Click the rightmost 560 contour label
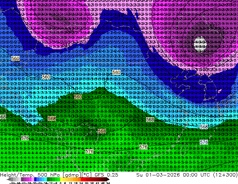 (116, 72)
